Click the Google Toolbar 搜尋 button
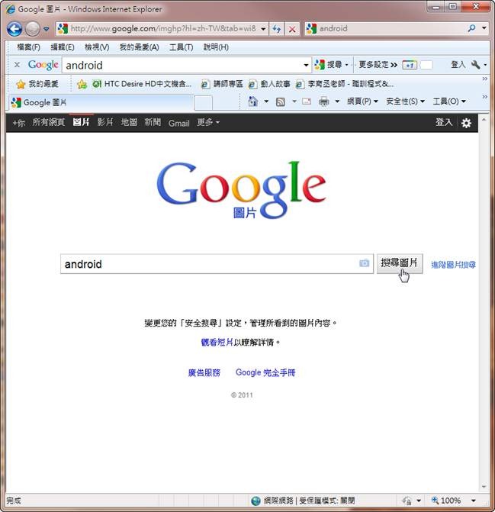 [329, 65]
